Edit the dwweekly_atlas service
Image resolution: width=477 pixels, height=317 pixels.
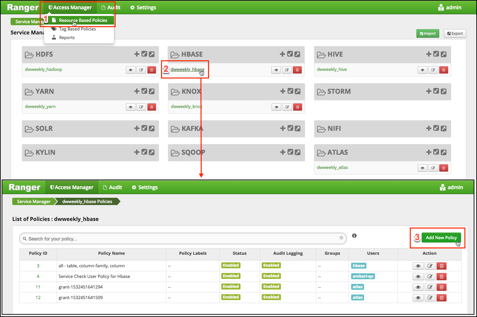click(433, 168)
